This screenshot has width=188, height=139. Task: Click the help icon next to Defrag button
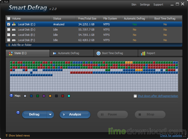[x=18, y=113]
